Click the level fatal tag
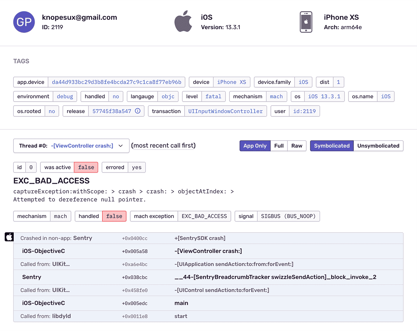 pos(214,97)
